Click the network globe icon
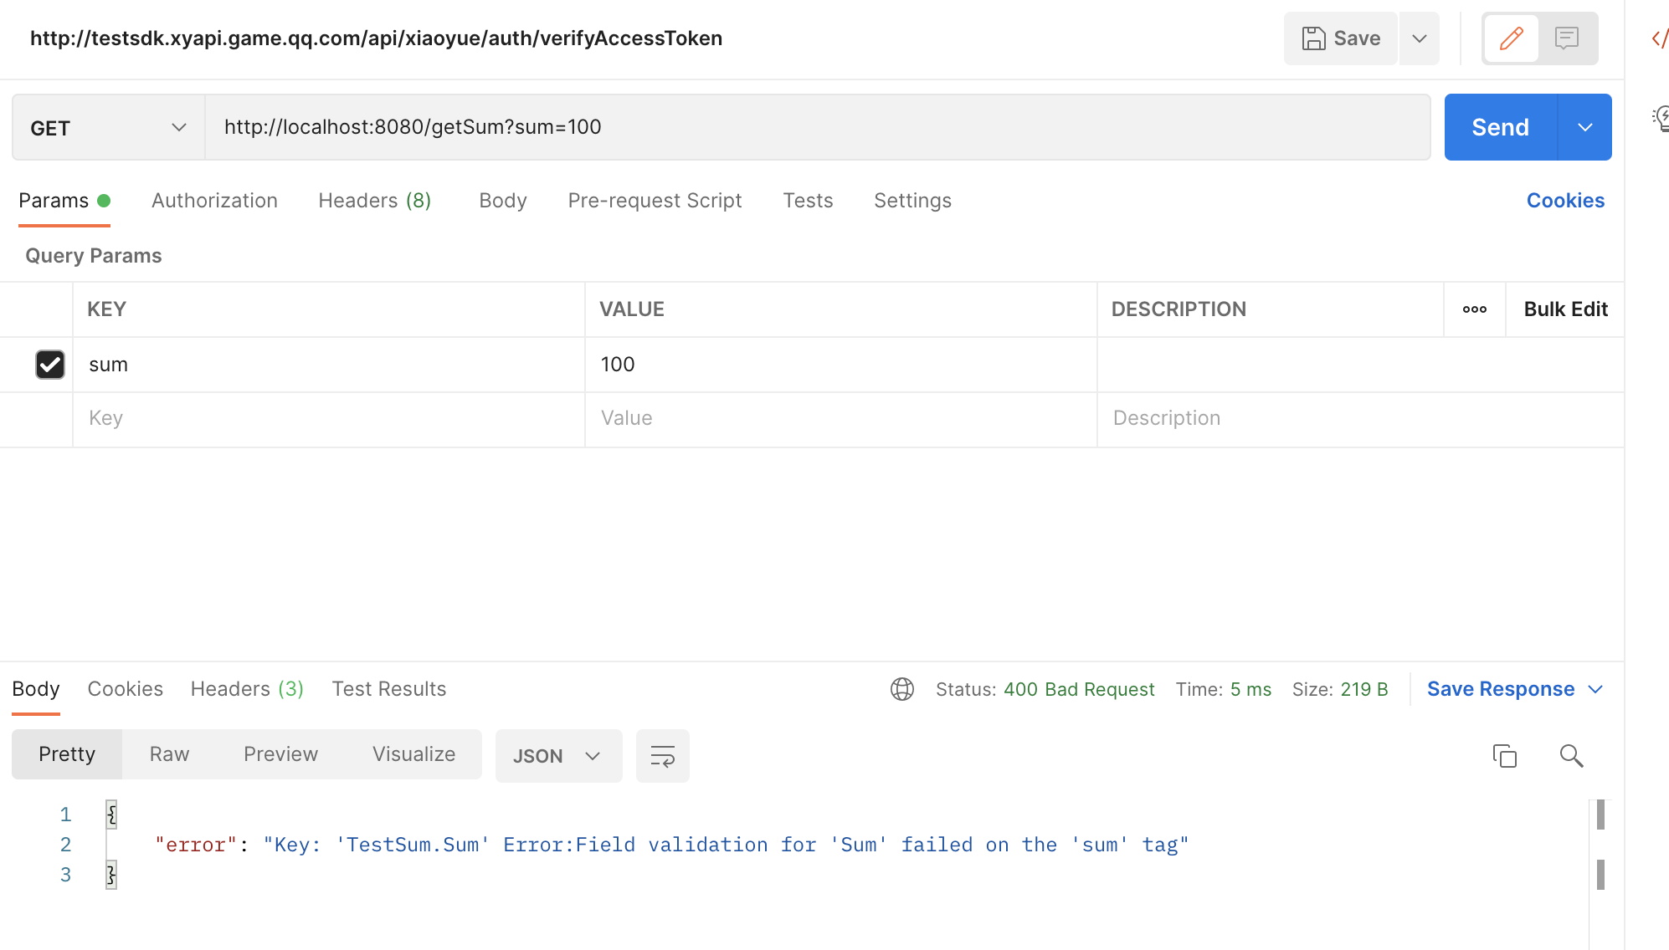 coord(901,689)
